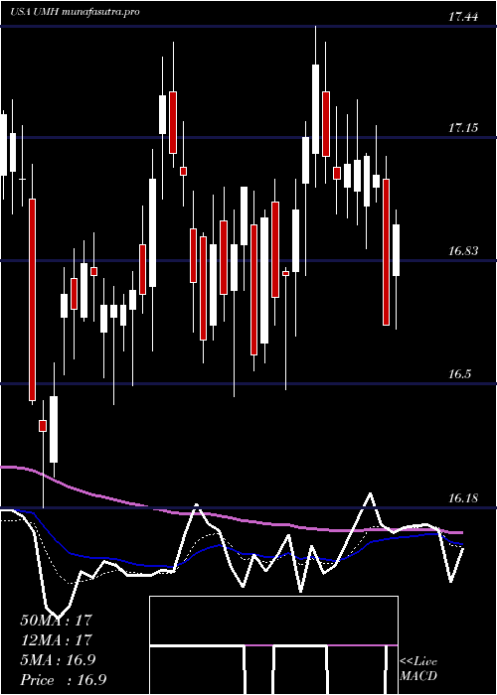The width and height of the screenshot is (497, 695).
Task: Click the <<Live MACD label
Action: (418, 668)
